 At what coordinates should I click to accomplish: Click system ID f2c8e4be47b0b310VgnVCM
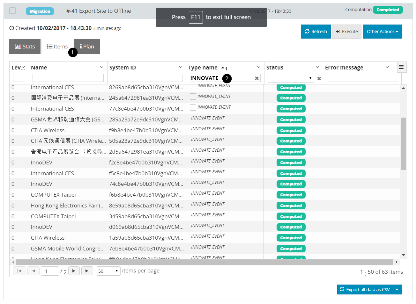tap(145, 163)
